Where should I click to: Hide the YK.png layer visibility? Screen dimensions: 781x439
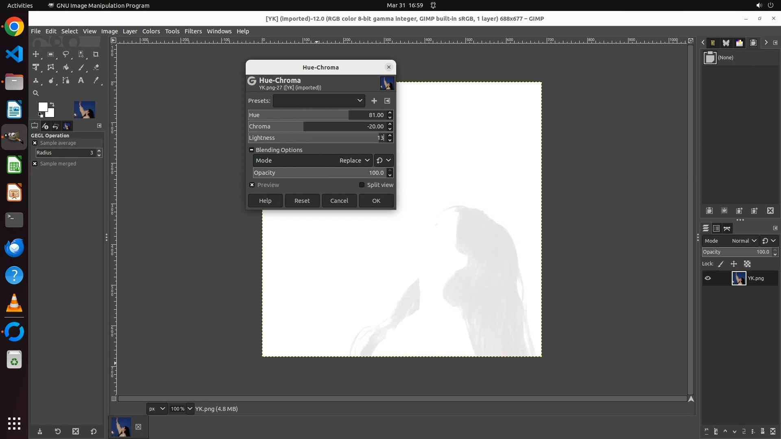pyautogui.click(x=708, y=278)
